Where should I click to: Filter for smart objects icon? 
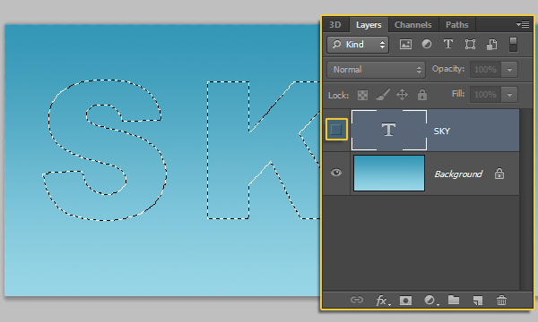tap(491, 45)
